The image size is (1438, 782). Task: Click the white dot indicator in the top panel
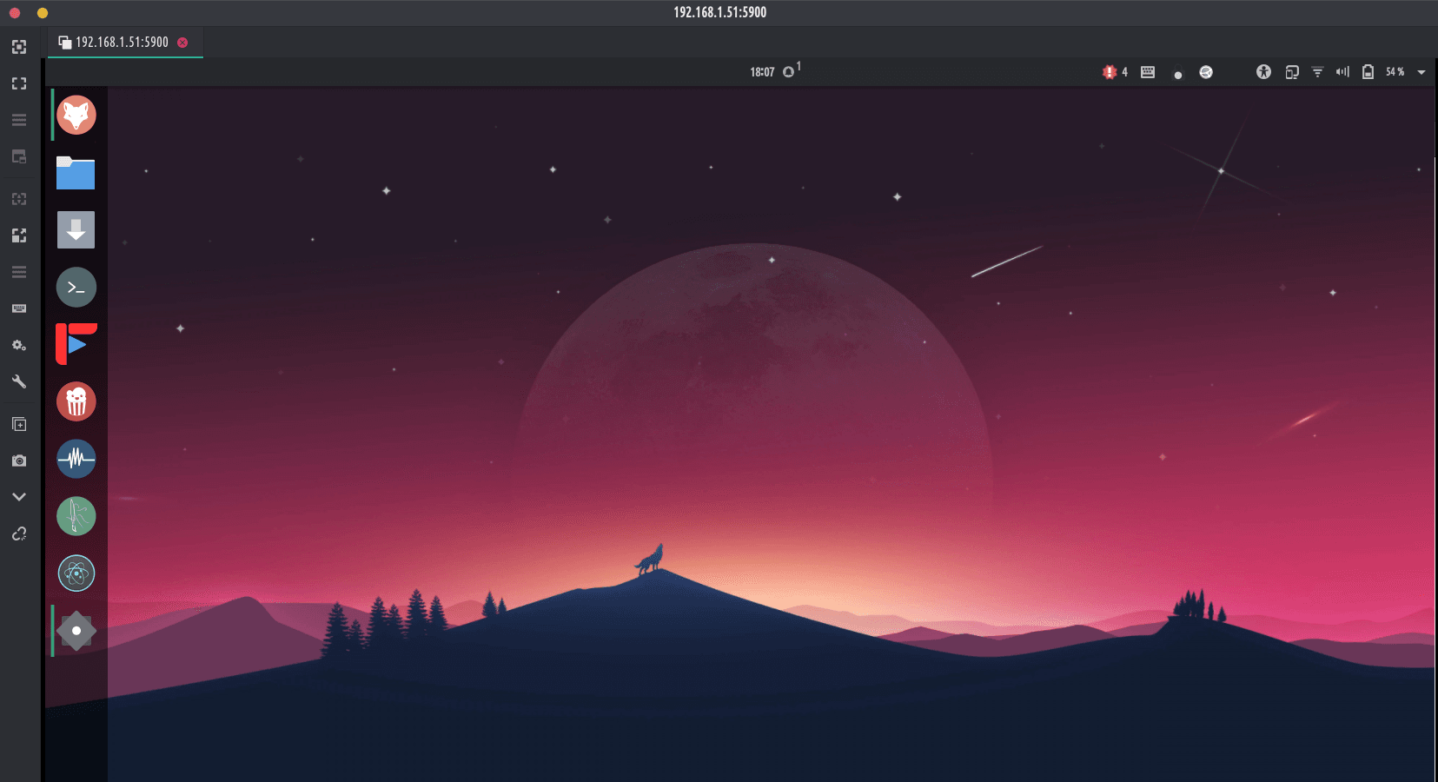point(1178,76)
